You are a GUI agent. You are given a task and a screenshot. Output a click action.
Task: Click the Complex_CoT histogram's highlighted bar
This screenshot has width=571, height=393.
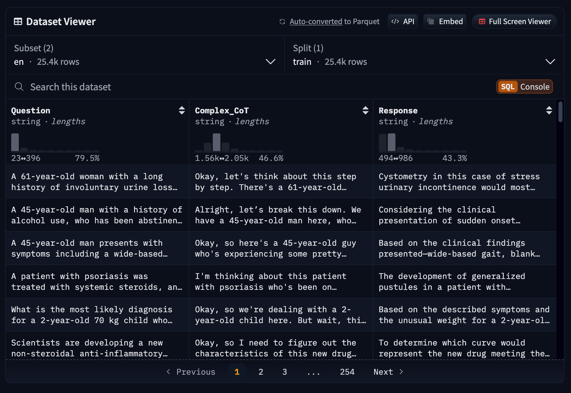[x=217, y=143]
